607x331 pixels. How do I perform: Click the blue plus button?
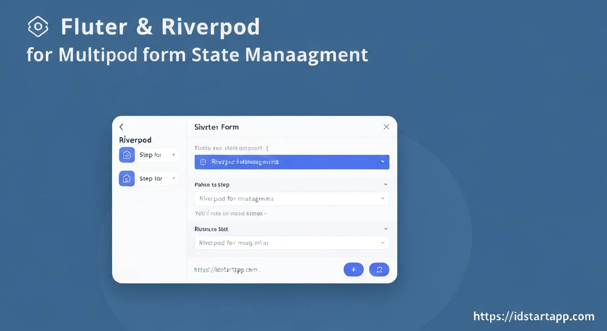pos(354,269)
